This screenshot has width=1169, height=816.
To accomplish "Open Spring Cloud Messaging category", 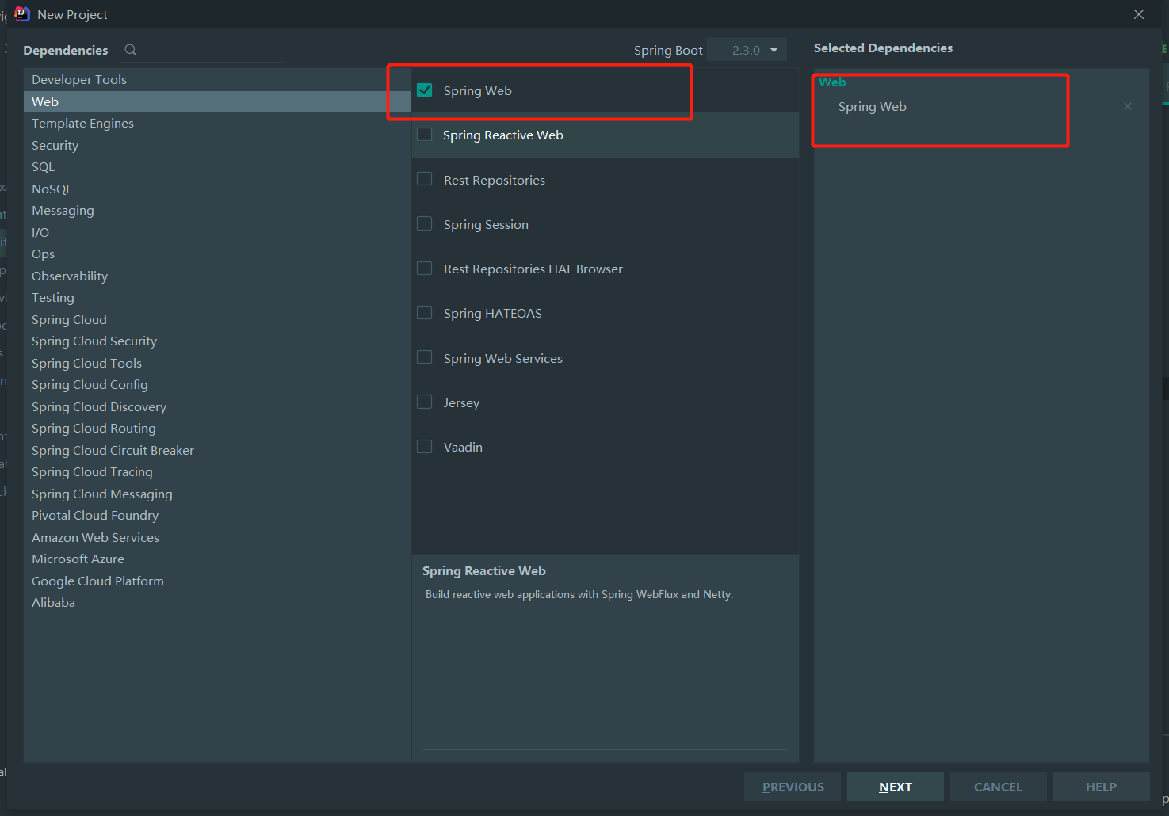I will [217, 494].
